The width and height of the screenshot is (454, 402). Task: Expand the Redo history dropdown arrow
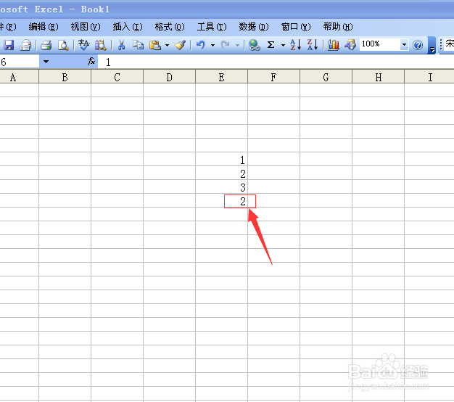point(237,45)
